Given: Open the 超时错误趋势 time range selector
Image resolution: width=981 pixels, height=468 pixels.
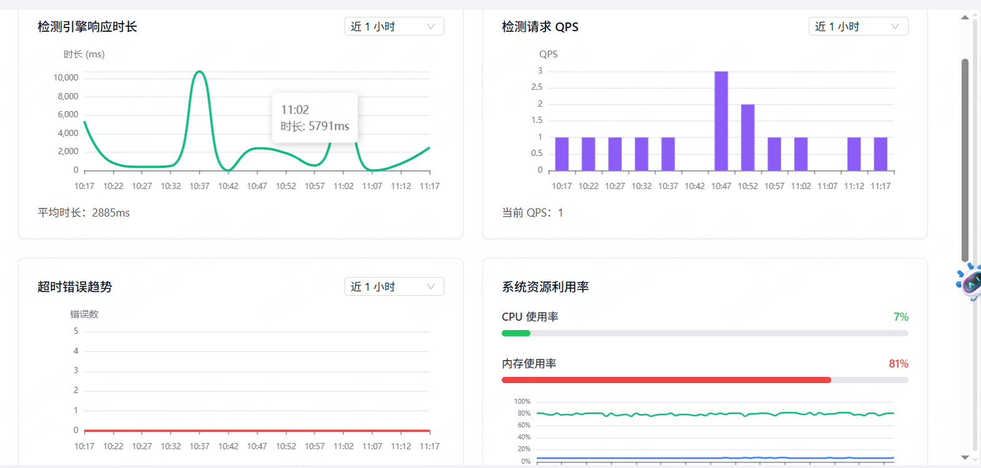Looking at the screenshot, I should (x=394, y=286).
